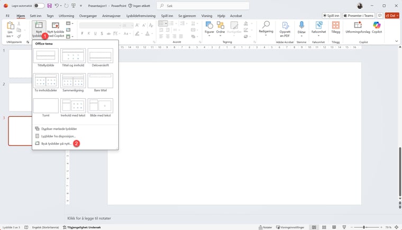Click Tilgjengelighet: Undersøk status
Screen dimensions: 402x230
point(82,227)
